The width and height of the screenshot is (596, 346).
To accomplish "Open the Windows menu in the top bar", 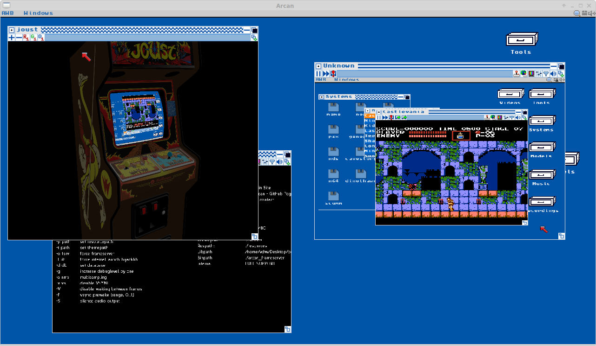I will pos(38,13).
